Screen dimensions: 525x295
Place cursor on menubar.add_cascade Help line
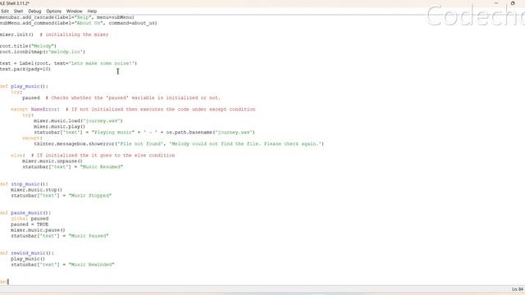tap(67, 17)
